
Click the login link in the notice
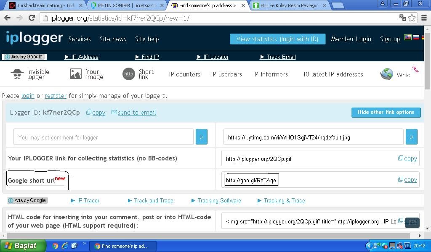[x=28, y=96]
